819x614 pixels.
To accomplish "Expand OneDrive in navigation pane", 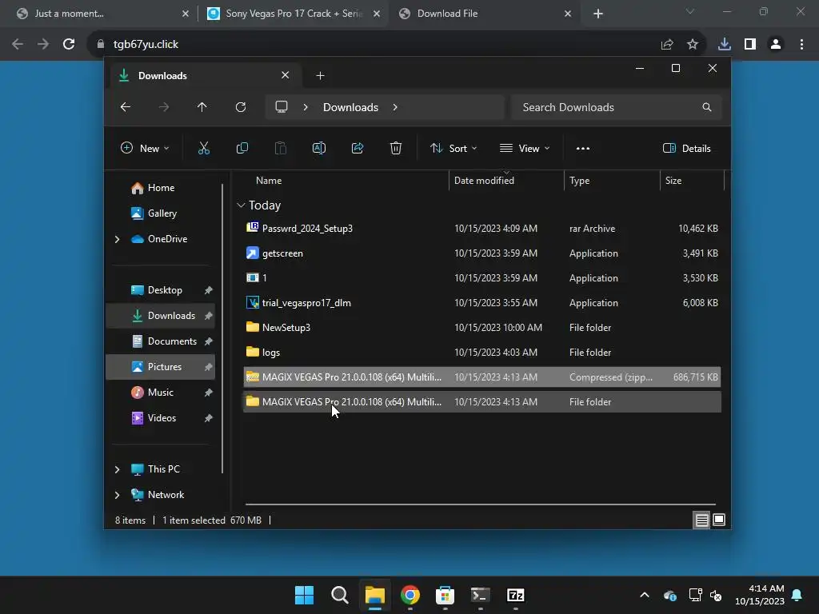I will pyautogui.click(x=117, y=239).
